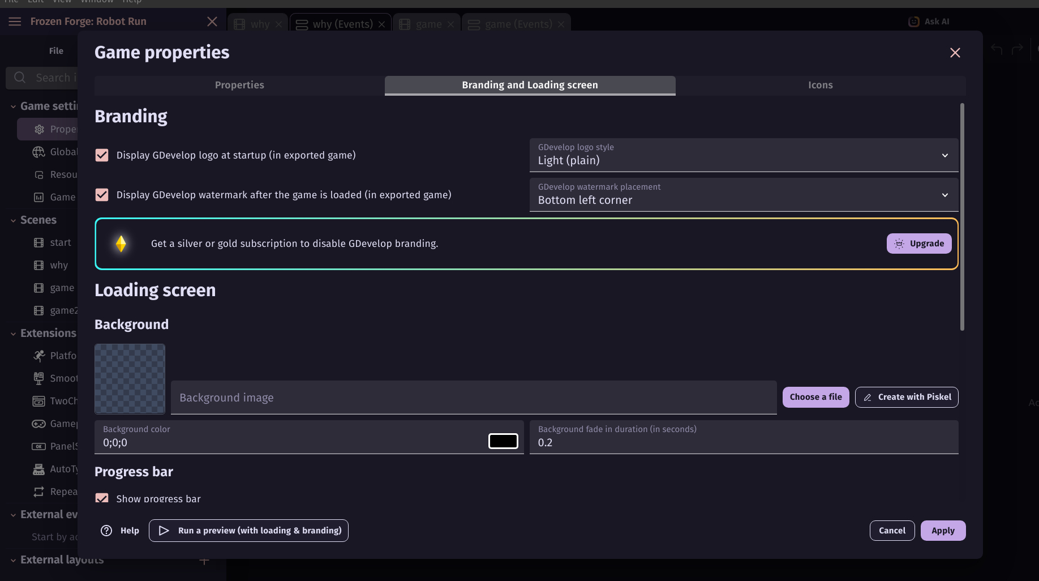The image size is (1039, 581).
Task: Click the Background image input field
Action: 473,398
